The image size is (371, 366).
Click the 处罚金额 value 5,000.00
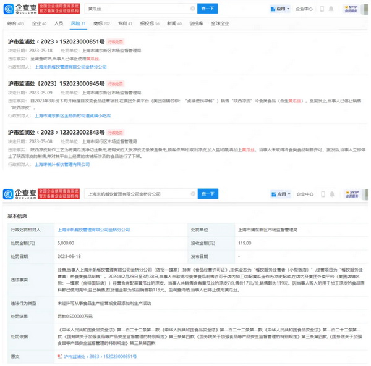[66, 243]
